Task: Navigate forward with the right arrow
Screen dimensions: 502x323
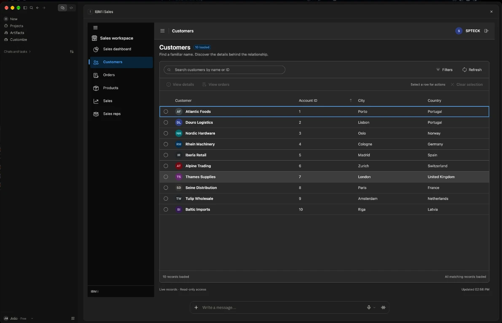Action: pyautogui.click(x=44, y=8)
